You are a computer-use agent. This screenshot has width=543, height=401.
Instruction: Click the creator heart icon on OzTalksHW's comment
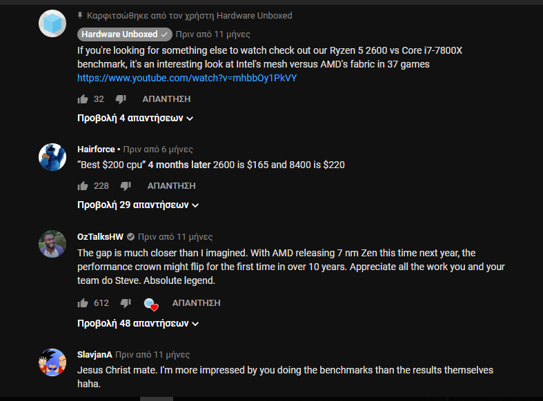pyautogui.click(x=151, y=305)
